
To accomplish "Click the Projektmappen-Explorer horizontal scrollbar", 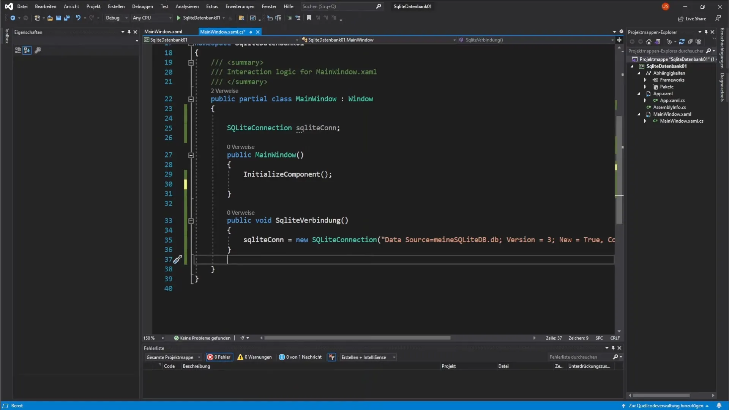I will pos(661,396).
